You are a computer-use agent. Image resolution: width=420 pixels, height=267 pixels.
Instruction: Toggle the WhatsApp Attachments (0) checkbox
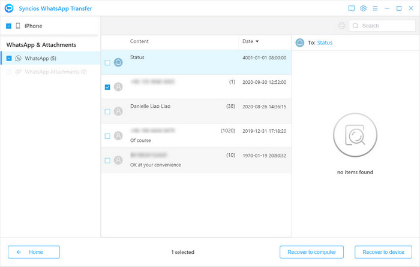(9, 72)
